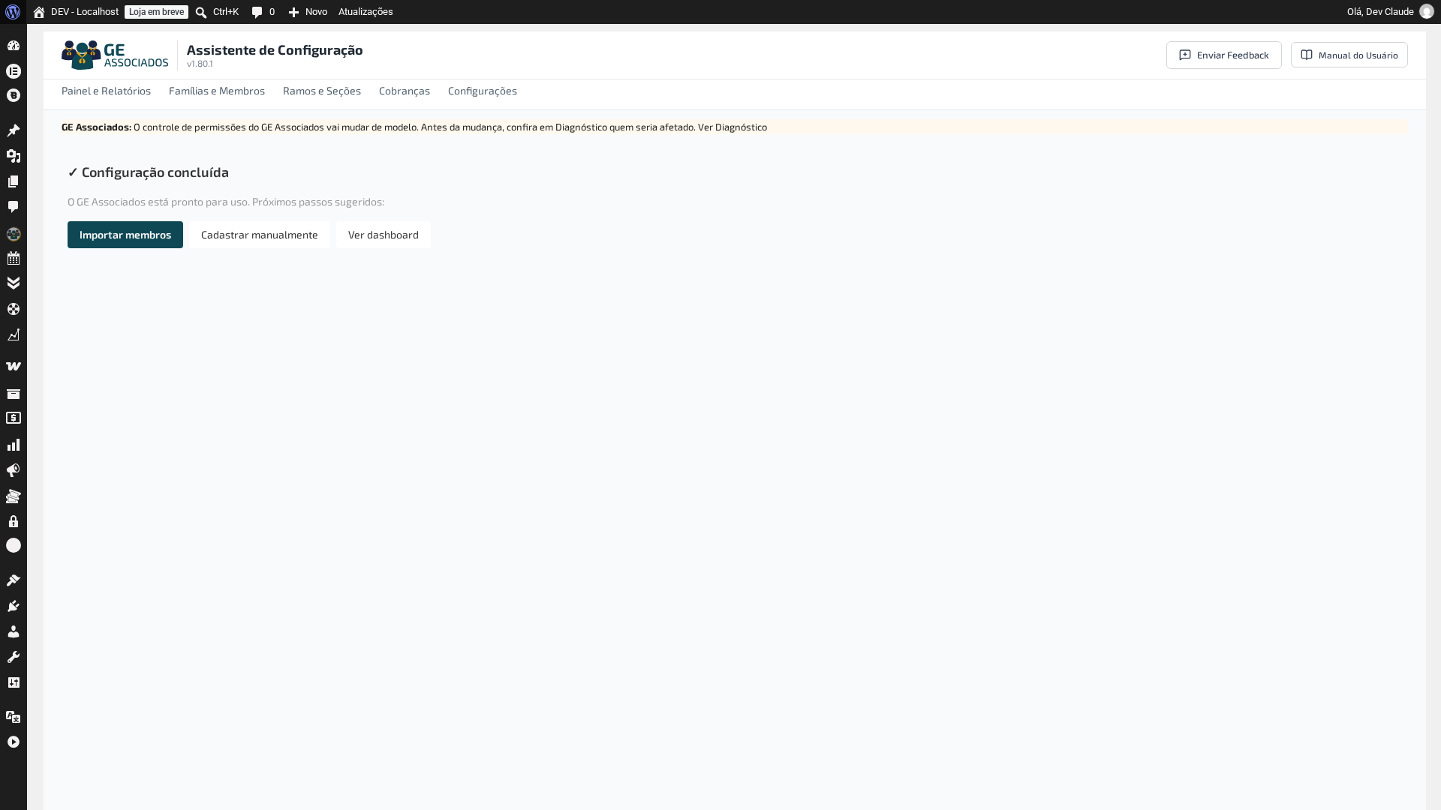Open the Comments bubble icon in sidebar
Screen dimensions: 1441x810
coord(14,207)
